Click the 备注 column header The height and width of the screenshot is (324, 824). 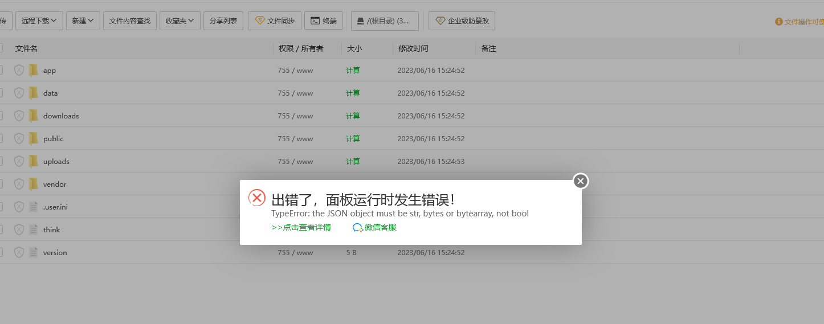click(x=488, y=49)
